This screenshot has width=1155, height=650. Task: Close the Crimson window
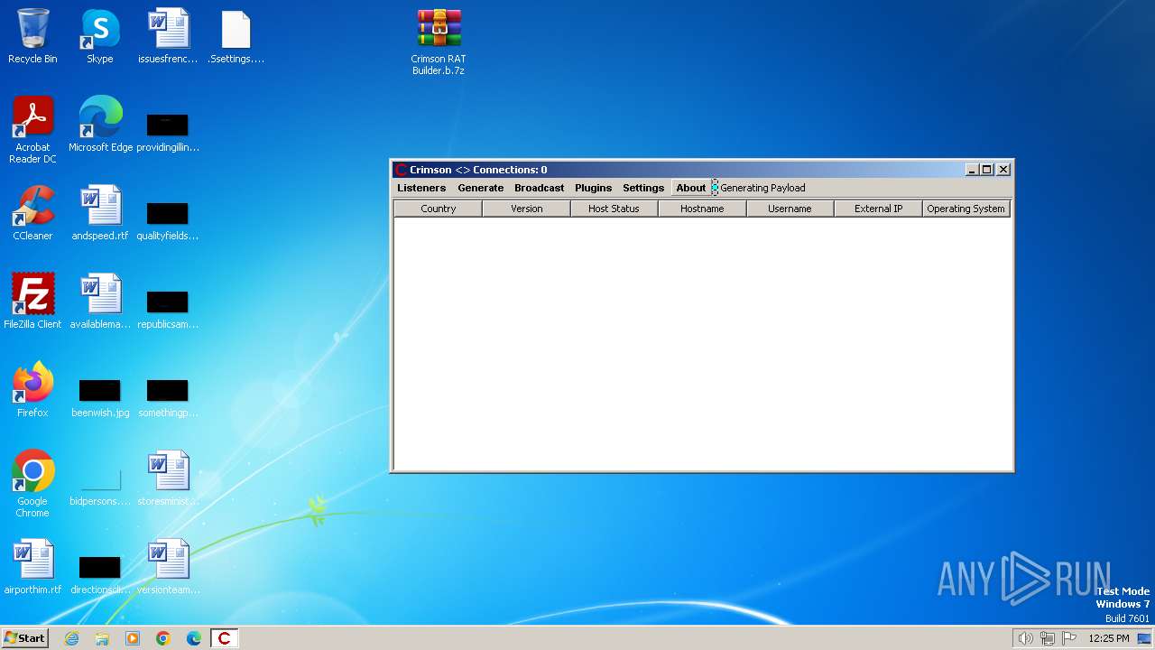(x=1003, y=170)
